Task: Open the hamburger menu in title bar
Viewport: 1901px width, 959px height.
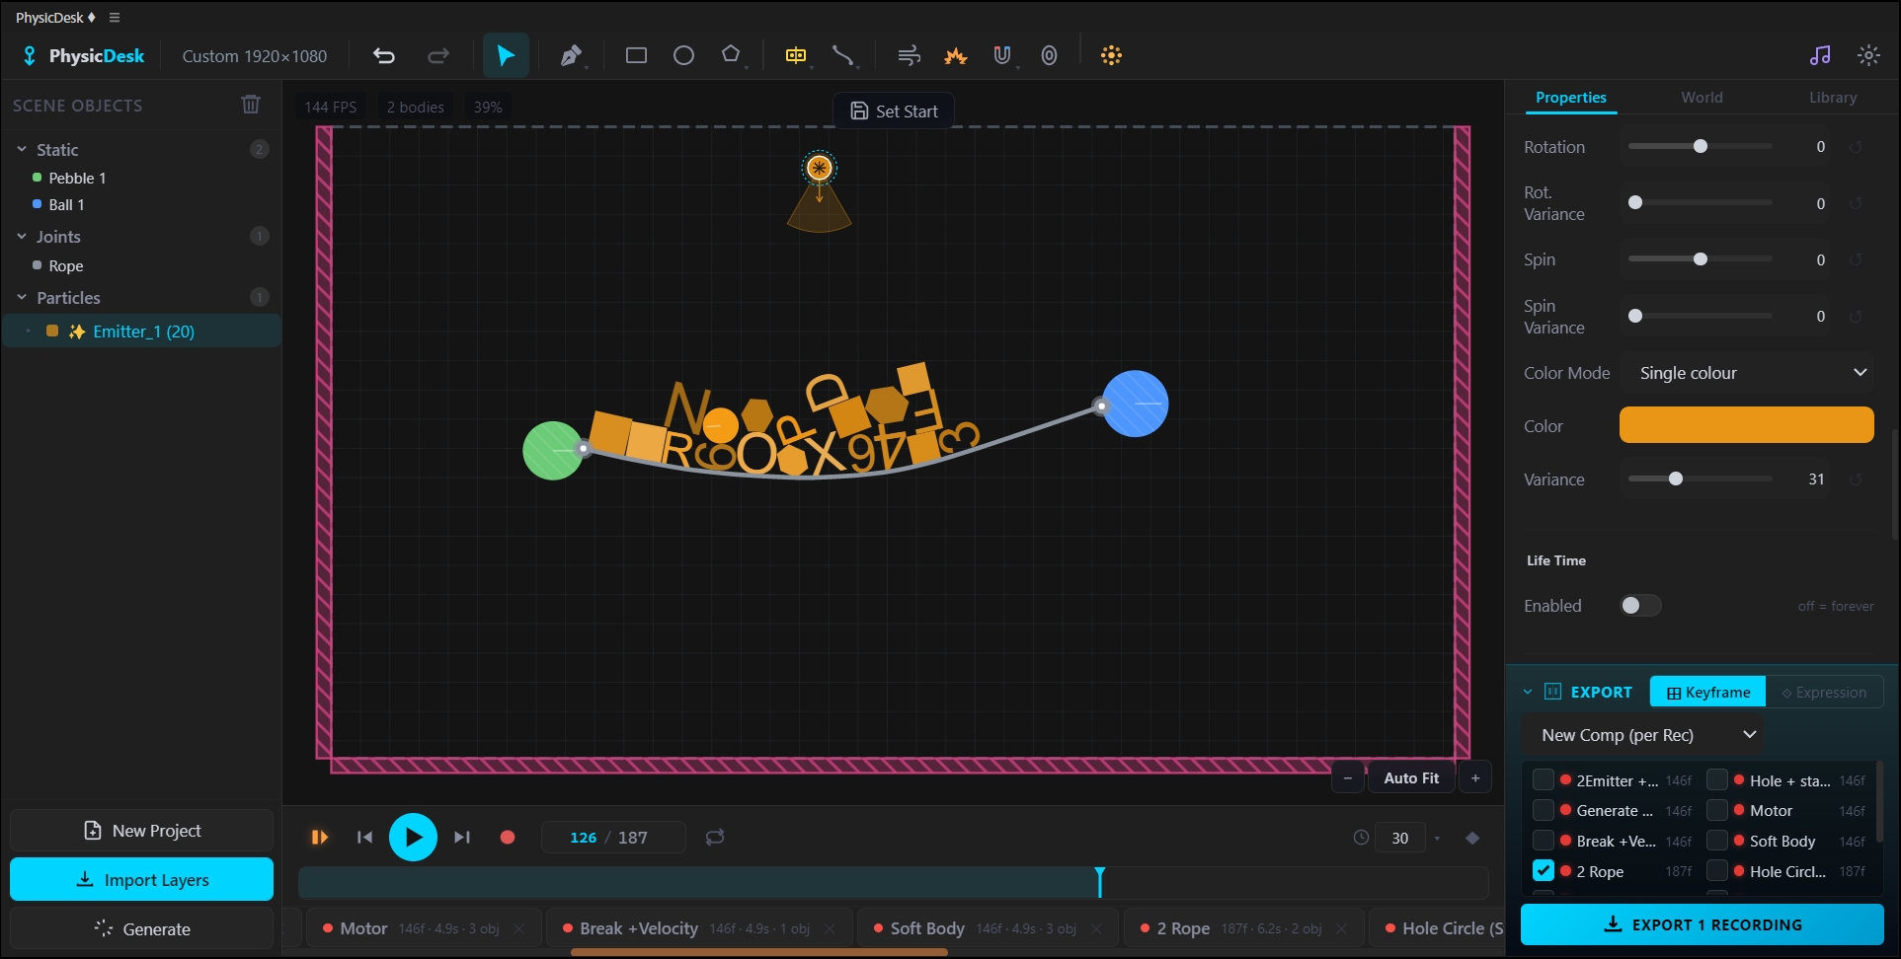Action: 115,18
